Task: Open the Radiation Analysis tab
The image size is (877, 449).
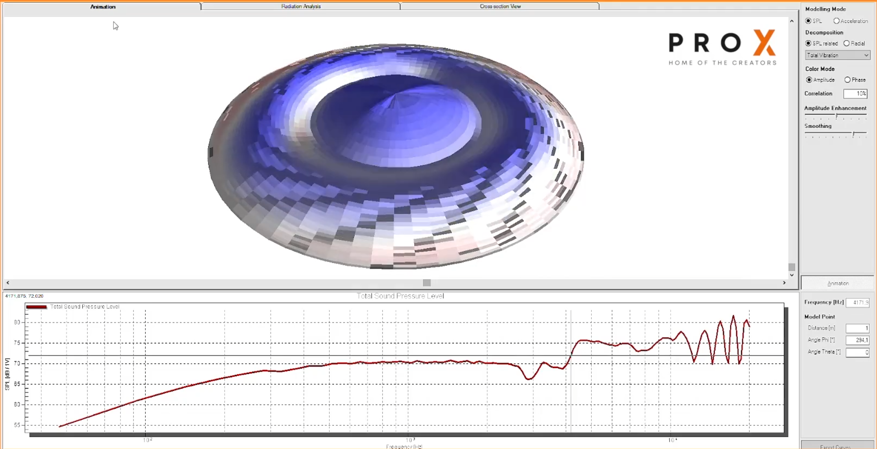Action: 301,7
